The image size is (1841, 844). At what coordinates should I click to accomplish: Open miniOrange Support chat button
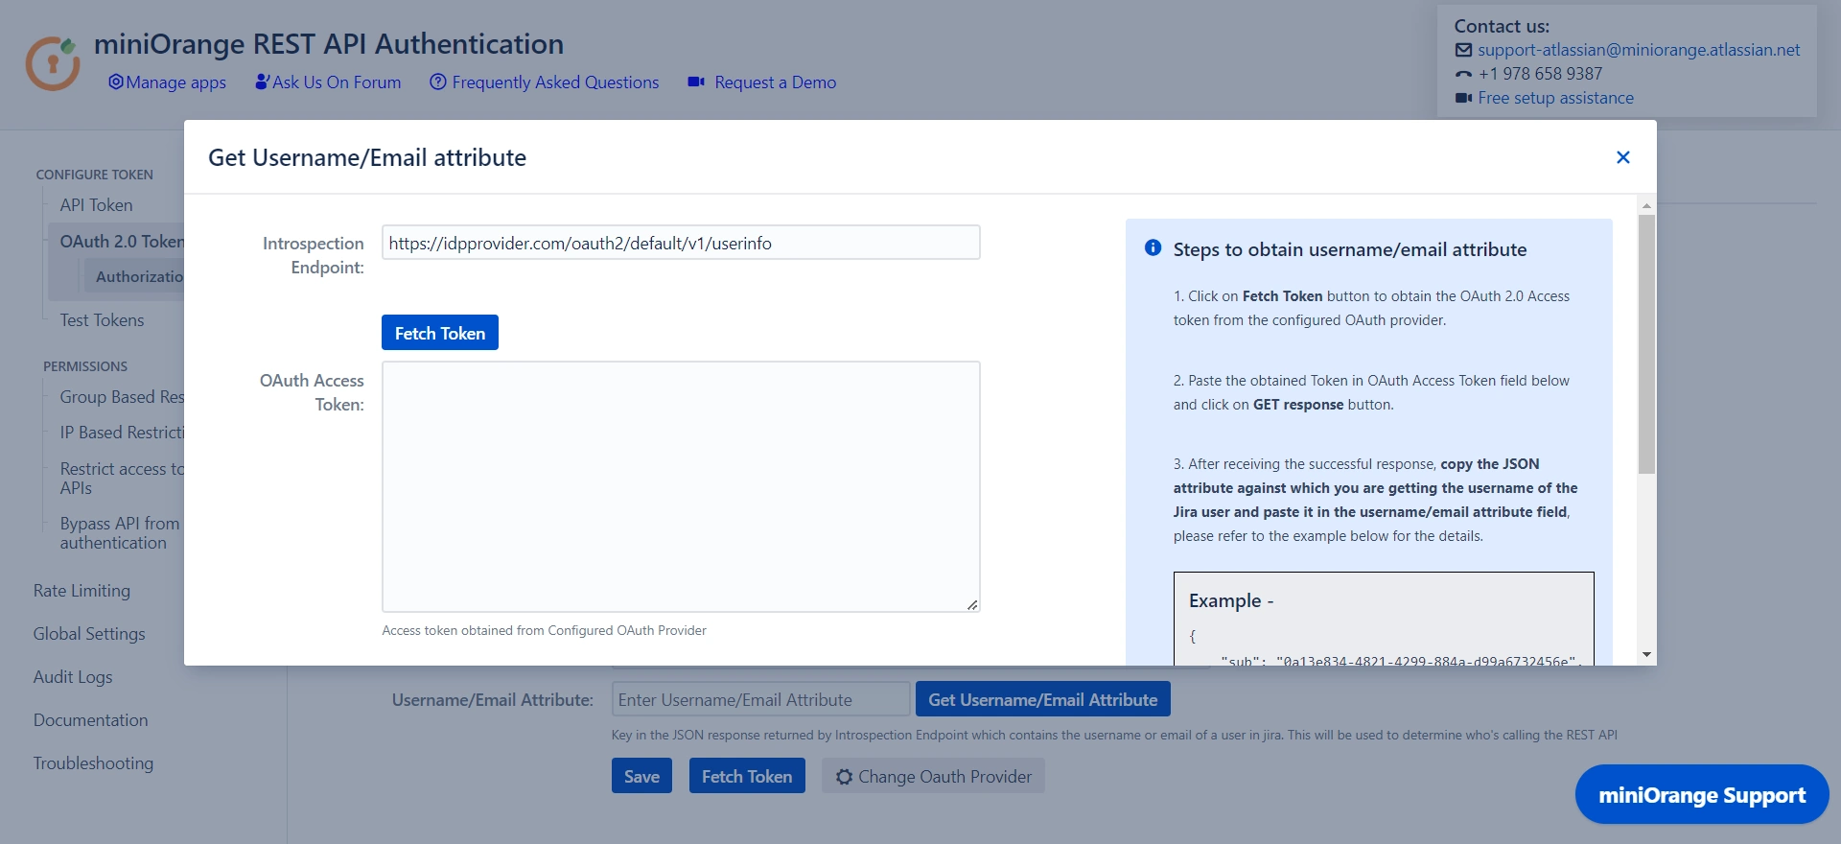coord(1702,795)
